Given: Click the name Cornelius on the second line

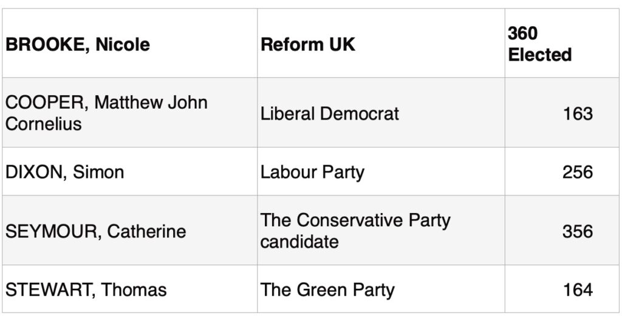Looking at the screenshot, I should [44, 124].
